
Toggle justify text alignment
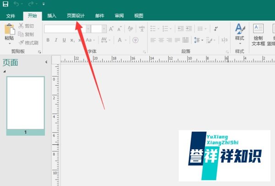[x=177, y=40]
